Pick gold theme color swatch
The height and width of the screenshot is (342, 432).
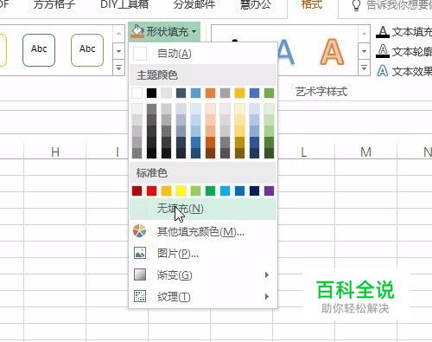tap(239, 94)
